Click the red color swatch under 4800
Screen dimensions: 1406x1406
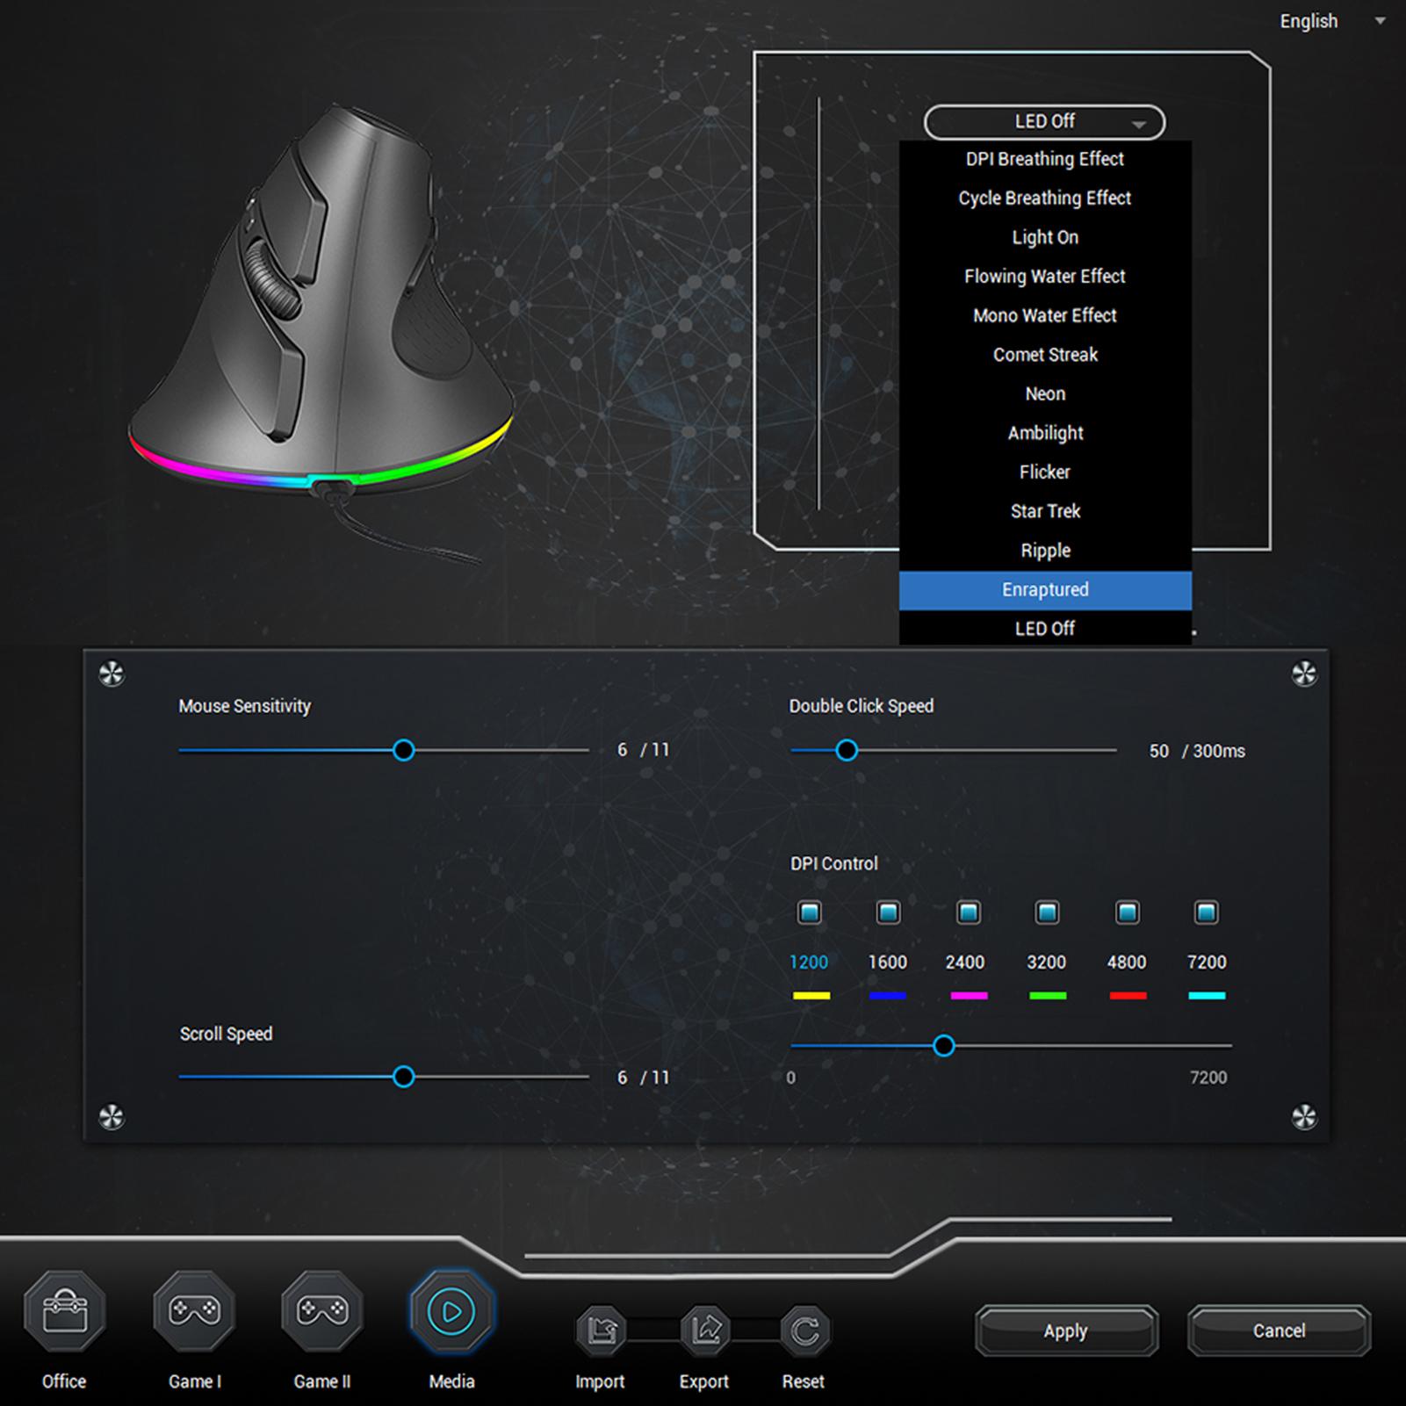[1127, 996]
